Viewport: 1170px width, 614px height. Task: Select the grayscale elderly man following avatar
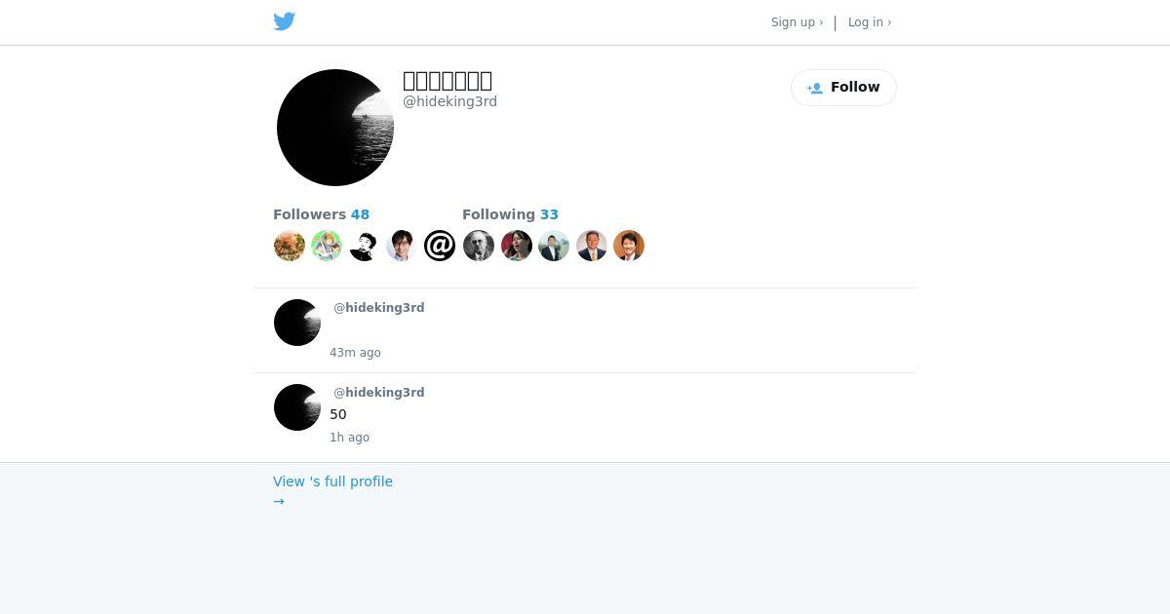pyautogui.click(x=478, y=246)
